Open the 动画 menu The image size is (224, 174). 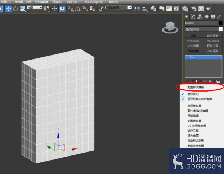click(x=29, y=2)
